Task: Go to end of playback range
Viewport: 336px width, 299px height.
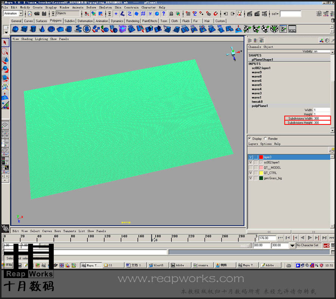Action: 332,238
